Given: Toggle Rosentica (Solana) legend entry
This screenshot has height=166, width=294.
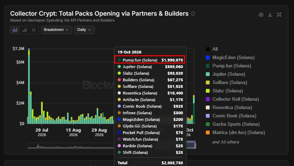Looking at the screenshot, I should 229,107.
